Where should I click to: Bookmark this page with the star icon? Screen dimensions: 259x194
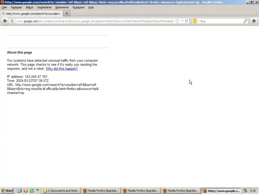point(177,21)
